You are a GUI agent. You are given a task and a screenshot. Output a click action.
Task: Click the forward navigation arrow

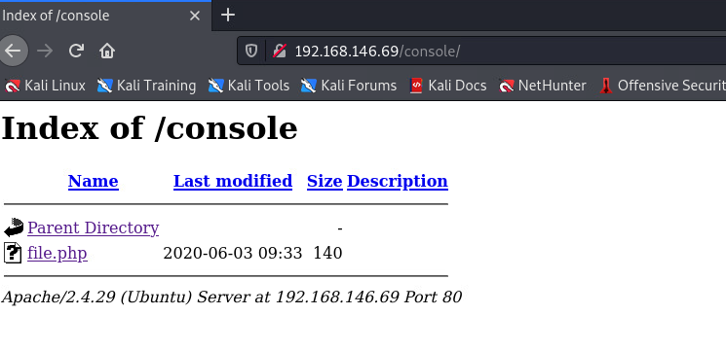click(45, 51)
